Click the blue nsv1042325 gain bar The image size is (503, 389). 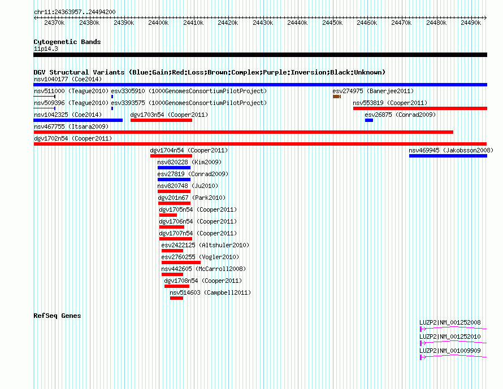pos(78,120)
